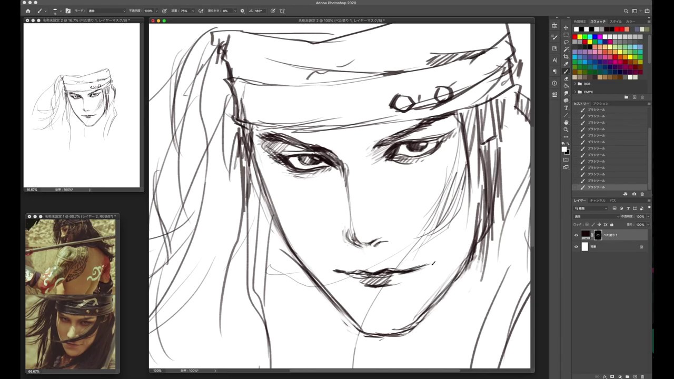
Task: Add layer mask in Layers panel
Action: pyautogui.click(x=612, y=376)
